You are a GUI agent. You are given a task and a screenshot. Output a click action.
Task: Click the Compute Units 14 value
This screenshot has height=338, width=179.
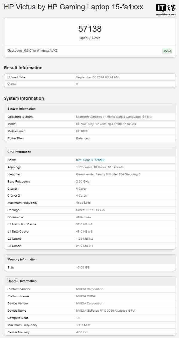pos(78,318)
